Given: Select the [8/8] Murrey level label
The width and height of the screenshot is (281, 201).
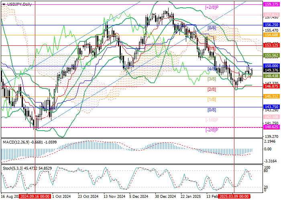Looking at the screenshot, I should tap(212, 28).
